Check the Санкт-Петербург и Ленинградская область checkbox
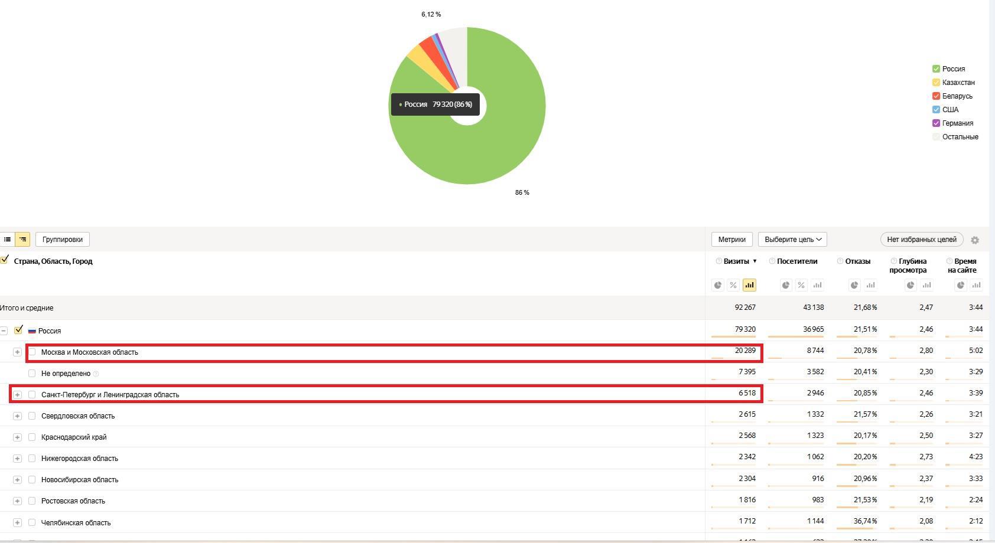Image resolution: width=995 pixels, height=543 pixels. click(32, 395)
